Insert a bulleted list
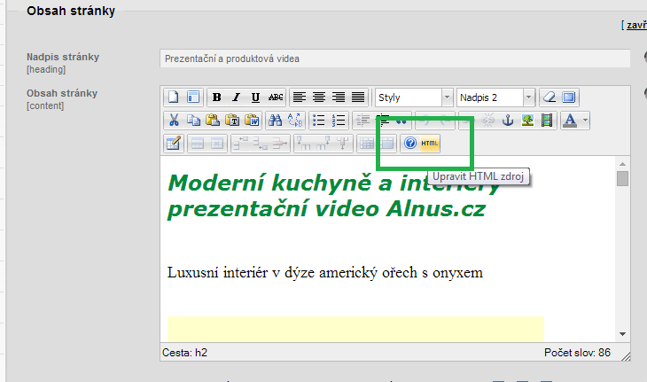Image resolution: width=647 pixels, height=382 pixels. click(x=319, y=121)
